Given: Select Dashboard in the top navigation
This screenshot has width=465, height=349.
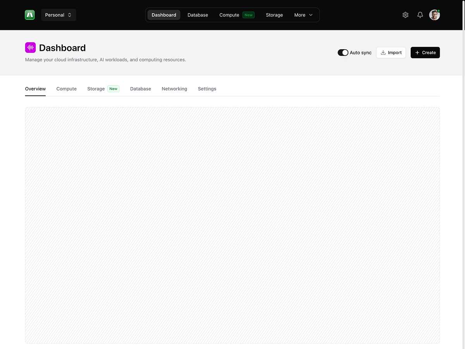Looking at the screenshot, I should tap(164, 15).
